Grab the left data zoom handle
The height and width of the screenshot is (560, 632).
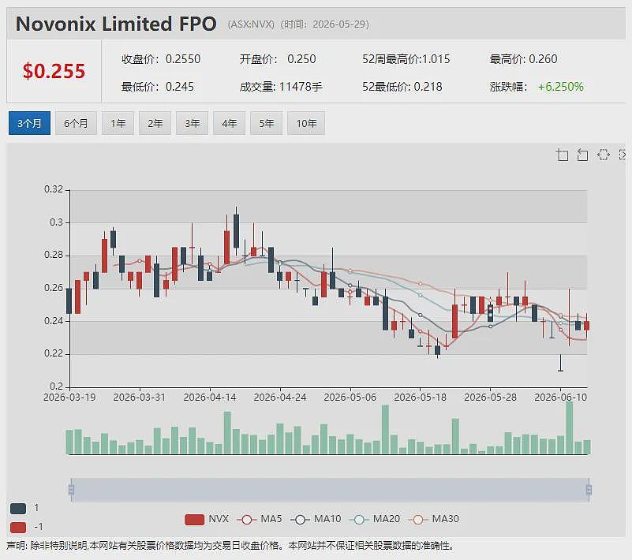coord(71,490)
